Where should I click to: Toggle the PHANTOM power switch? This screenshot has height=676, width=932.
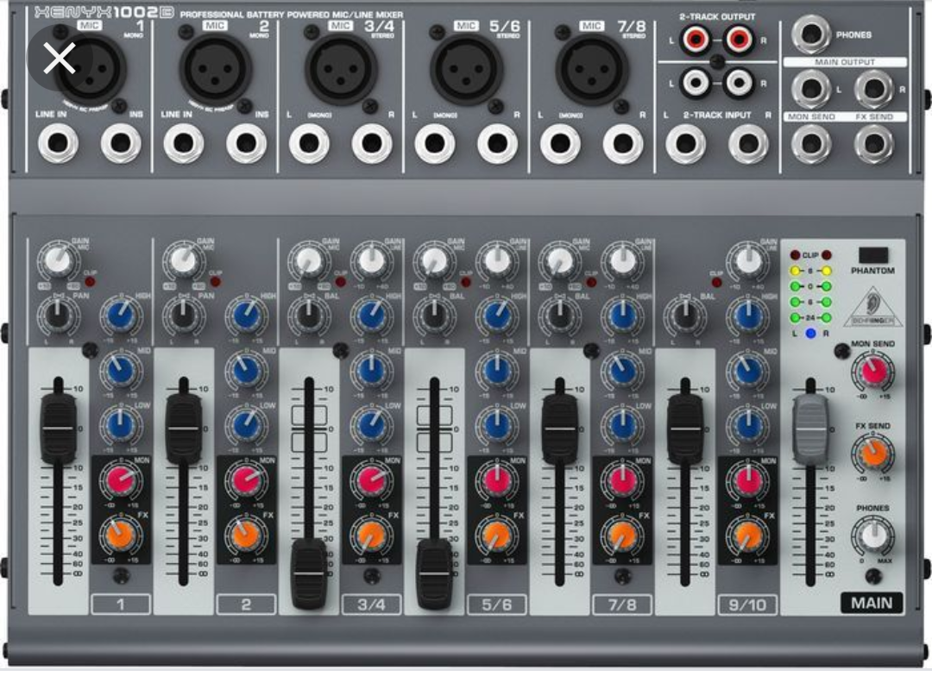tap(873, 255)
